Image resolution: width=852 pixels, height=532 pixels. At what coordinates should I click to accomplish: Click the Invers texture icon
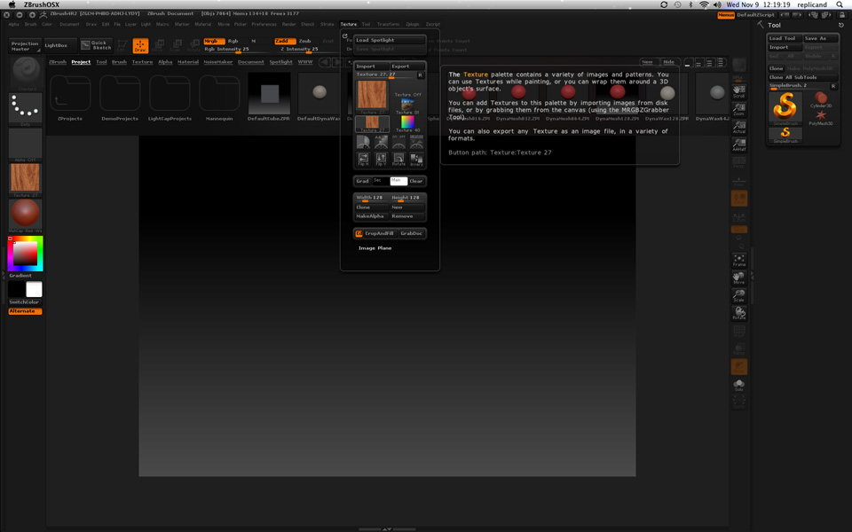(x=417, y=159)
